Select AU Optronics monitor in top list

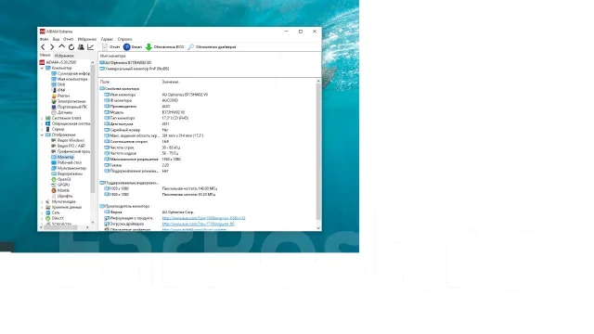[x=125, y=62]
